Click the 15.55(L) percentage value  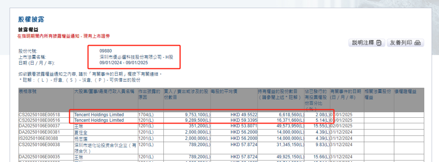tap(321, 126)
